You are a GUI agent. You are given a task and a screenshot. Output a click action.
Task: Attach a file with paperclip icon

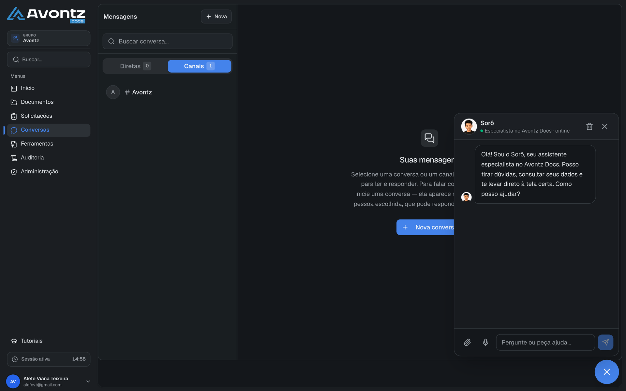click(467, 342)
